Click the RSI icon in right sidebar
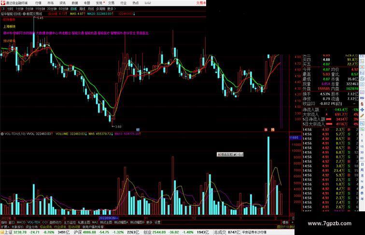This screenshot has height=235, width=365. [362, 98]
